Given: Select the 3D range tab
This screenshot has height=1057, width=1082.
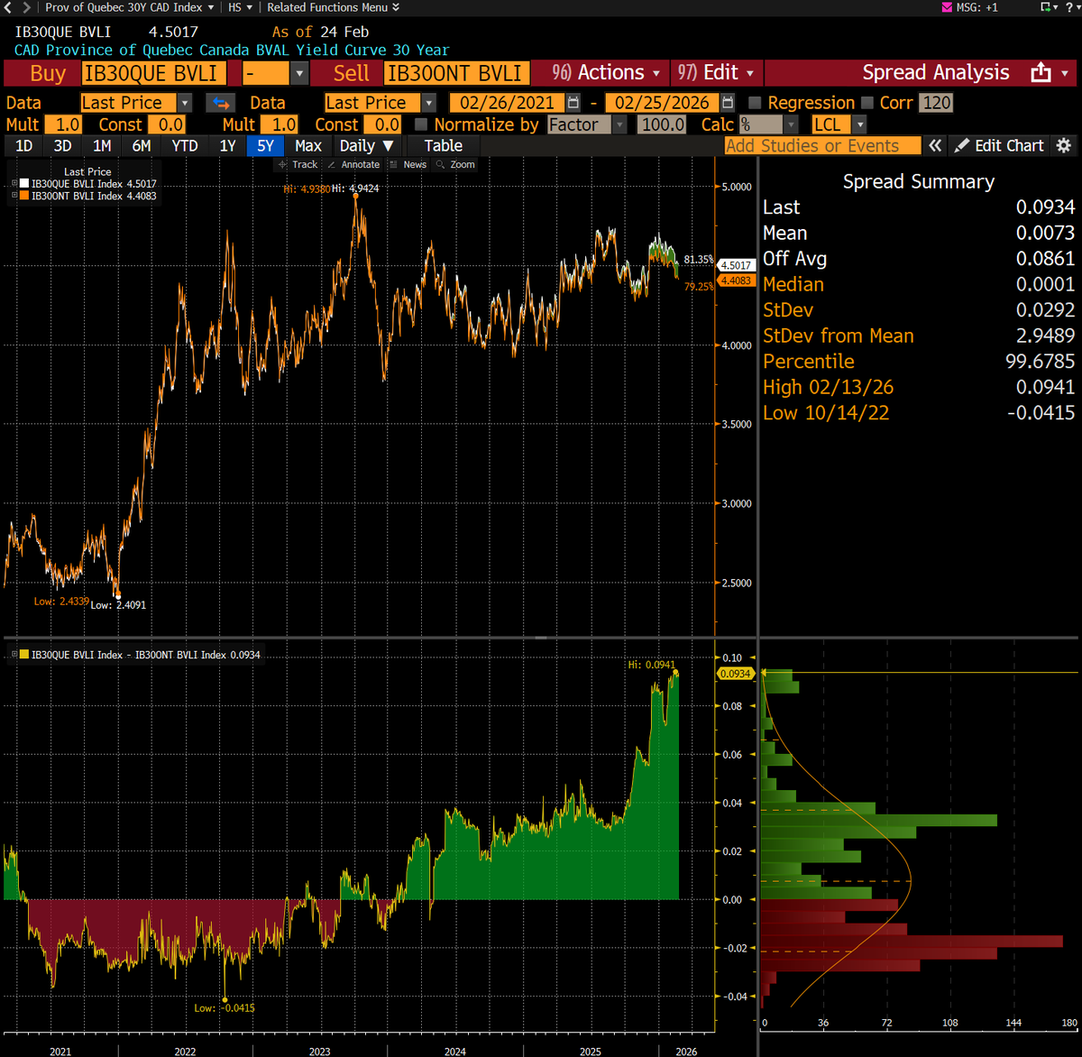Looking at the screenshot, I should click(62, 146).
